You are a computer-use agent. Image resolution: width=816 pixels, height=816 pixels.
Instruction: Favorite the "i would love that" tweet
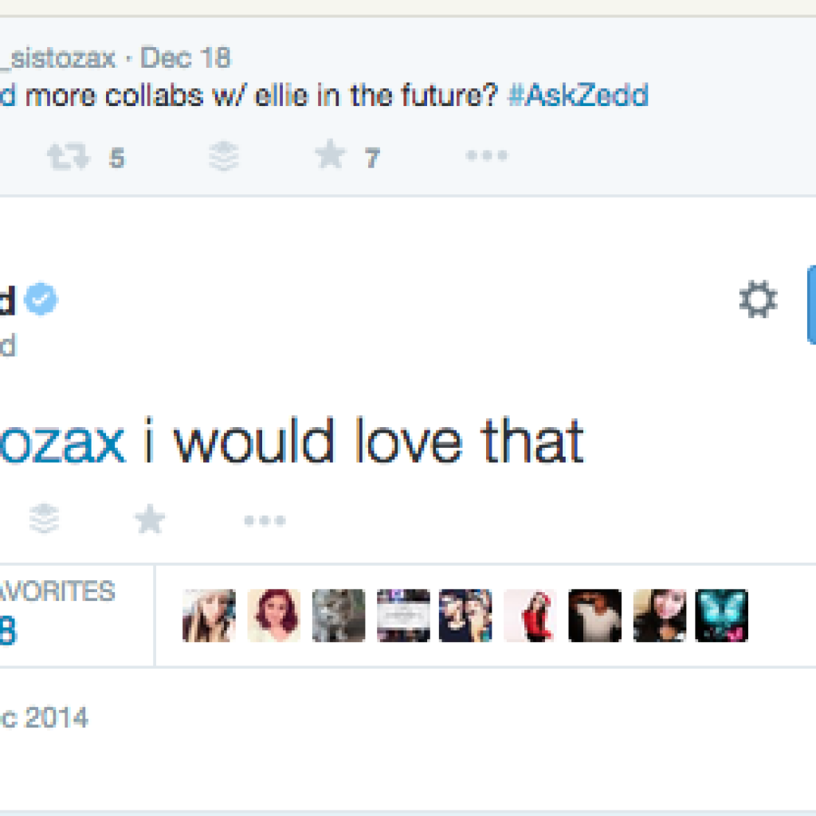(x=149, y=520)
